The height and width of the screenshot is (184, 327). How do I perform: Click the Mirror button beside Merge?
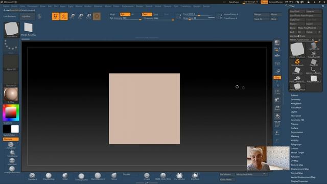[x=275, y=14]
